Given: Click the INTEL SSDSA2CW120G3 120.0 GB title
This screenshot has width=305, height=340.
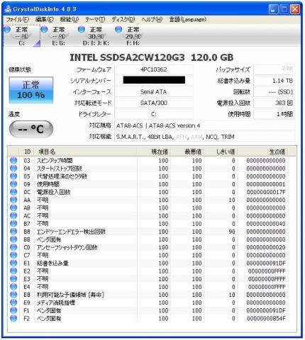Looking at the screenshot, I should pos(152,57).
